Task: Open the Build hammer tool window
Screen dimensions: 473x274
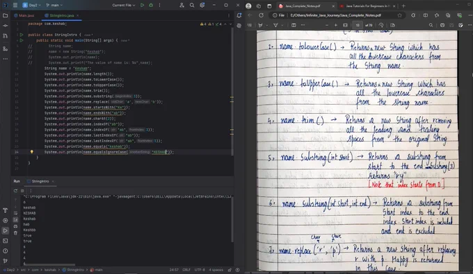Action: click(5, 210)
